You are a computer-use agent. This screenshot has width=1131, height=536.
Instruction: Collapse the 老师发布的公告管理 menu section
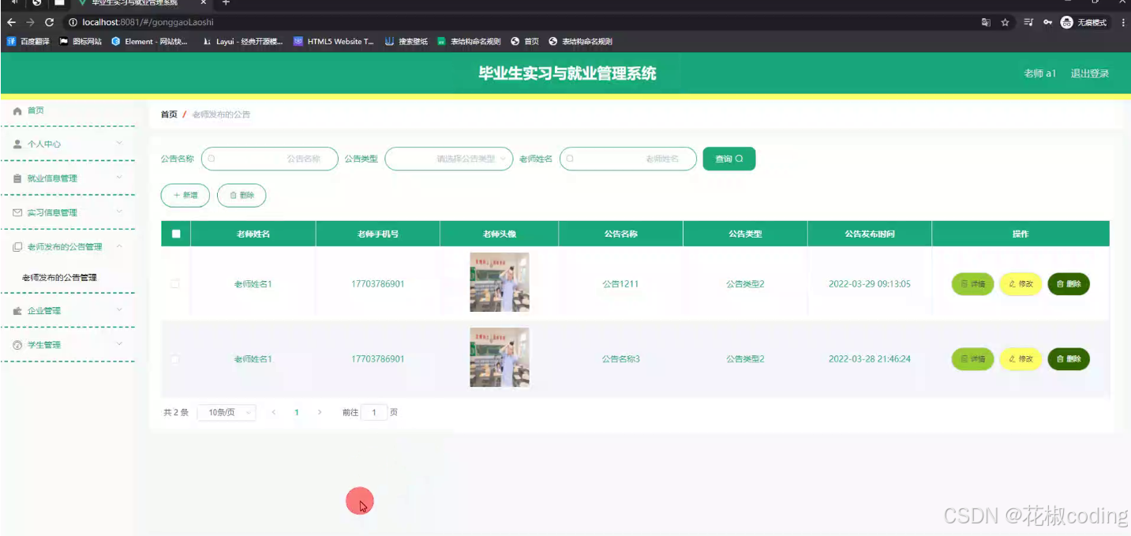click(119, 246)
